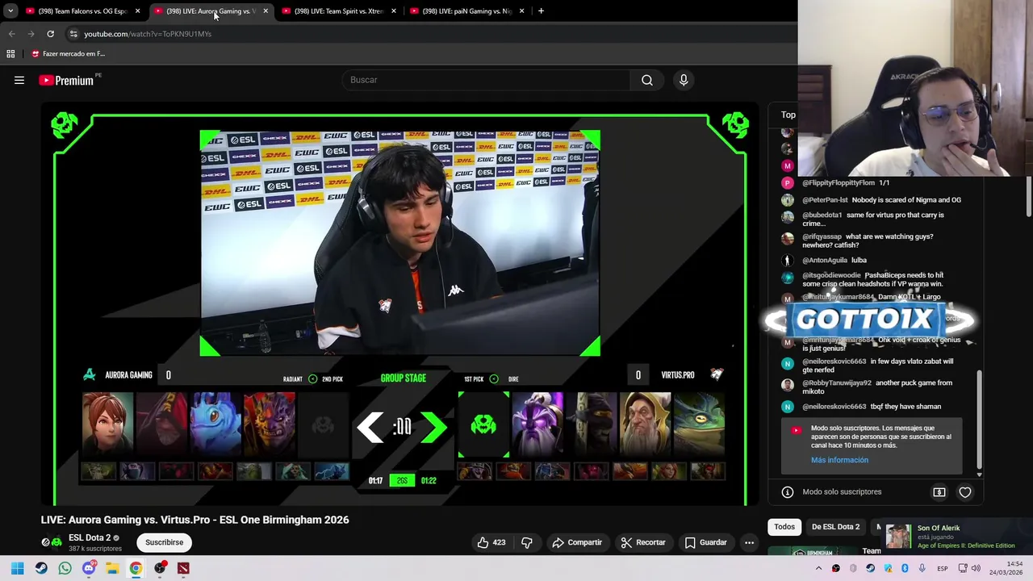This screenshot has height=581, width=1033.
Task: Open the Top chat dropdown
Action: pos(788,115)
